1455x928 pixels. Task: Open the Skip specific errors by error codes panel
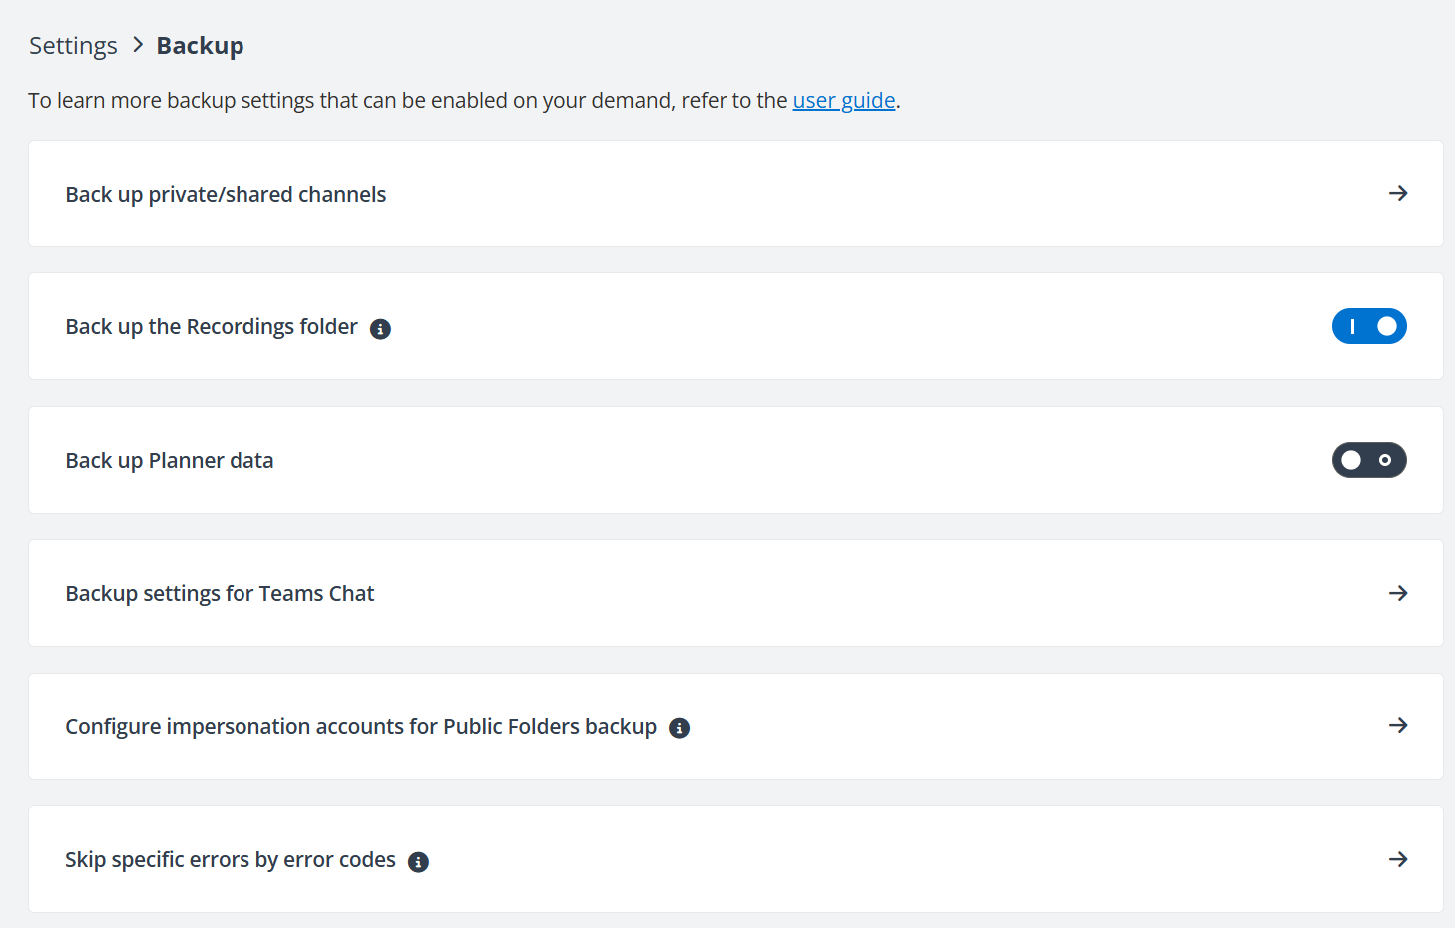pyautogui.click(x=231, y=859)
